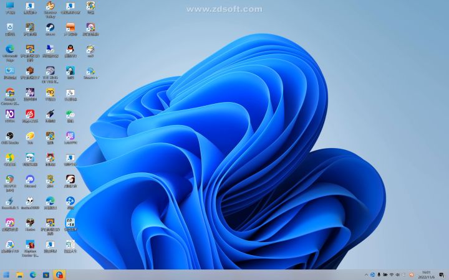Open the NetEase Cloud Music red icon
449x280 pixels.
pos(30,116)
